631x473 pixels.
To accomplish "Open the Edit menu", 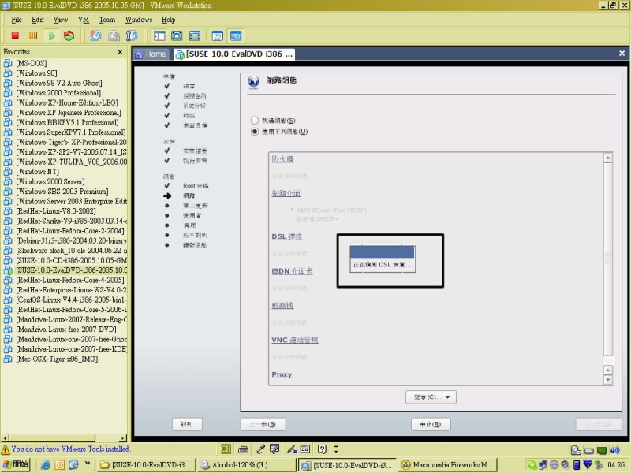I will 38,20.
